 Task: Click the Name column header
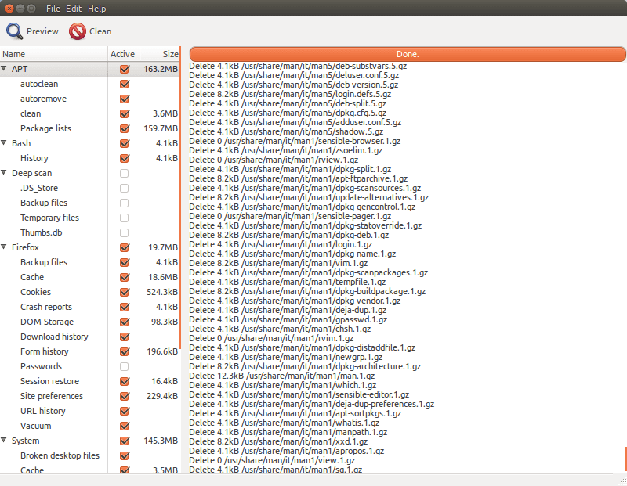(x=53, y=54)
